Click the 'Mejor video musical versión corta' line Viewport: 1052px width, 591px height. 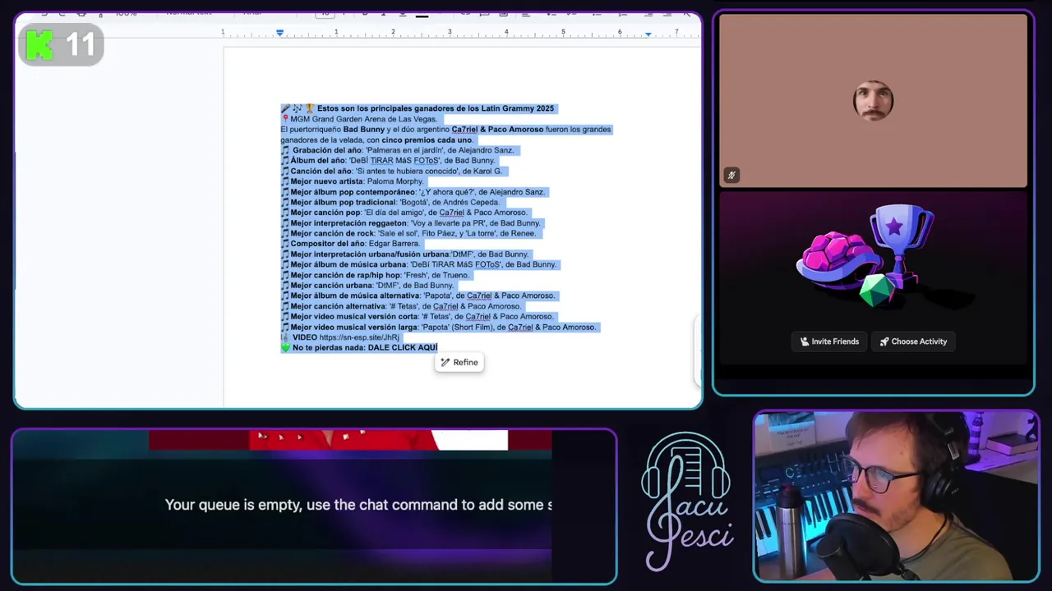(x=418, y=317)
